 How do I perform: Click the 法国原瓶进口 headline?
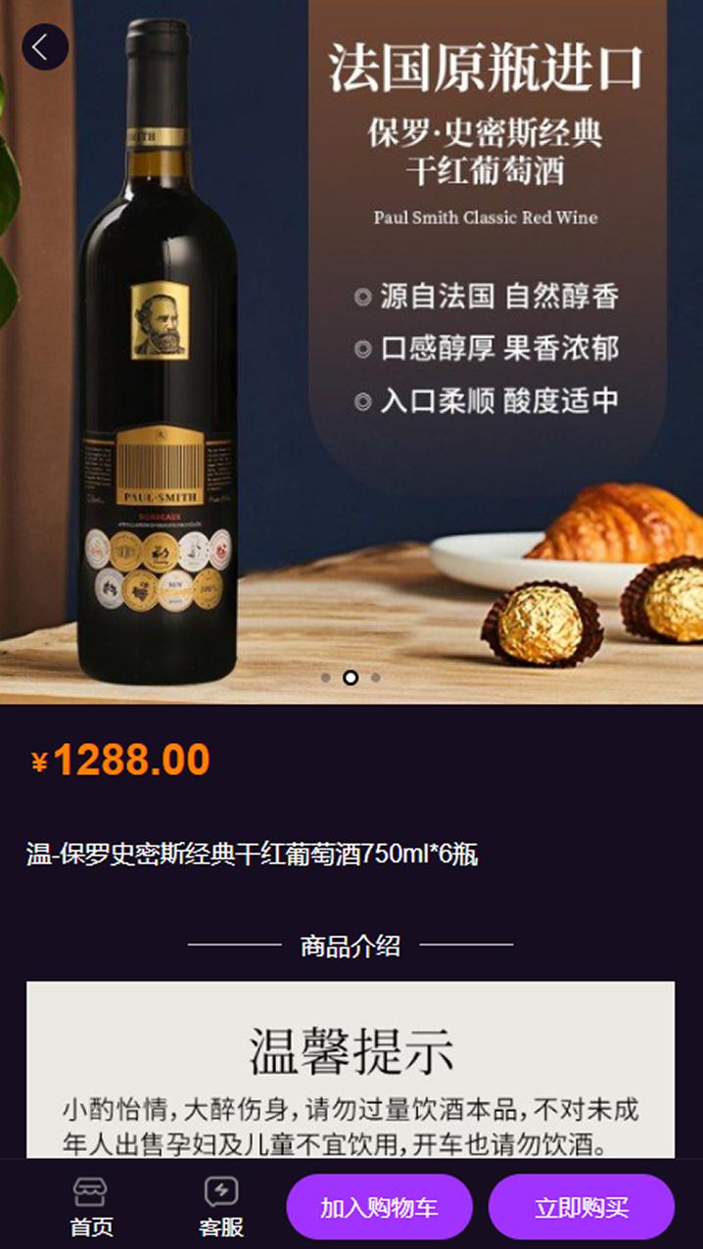click(x=486, y=69)
